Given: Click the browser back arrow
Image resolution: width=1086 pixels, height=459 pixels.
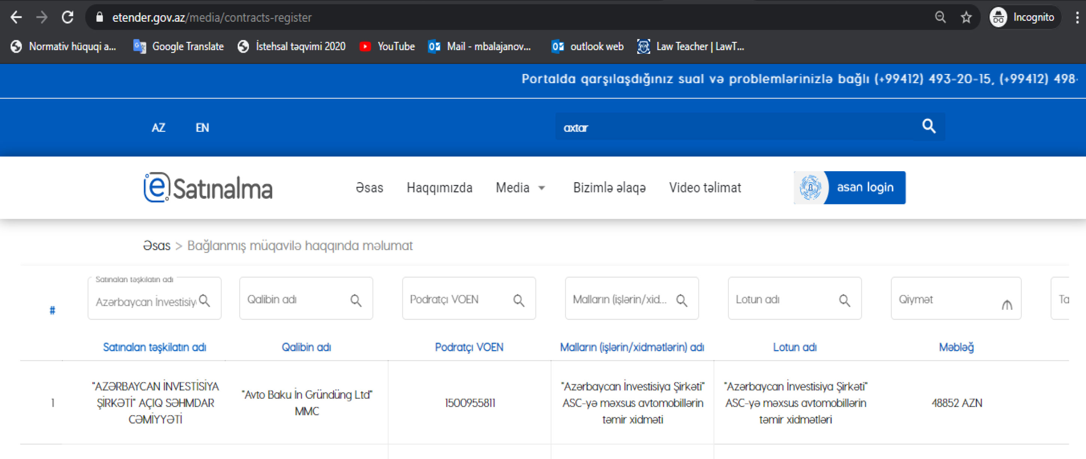Looking at the screenshot, I should click(x=16, y=17).
